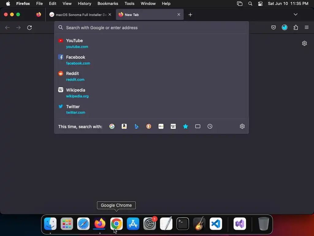Screen dimensions: 314x236
Task: Open GarageBand from the Dock
Action: pos(199,224)
